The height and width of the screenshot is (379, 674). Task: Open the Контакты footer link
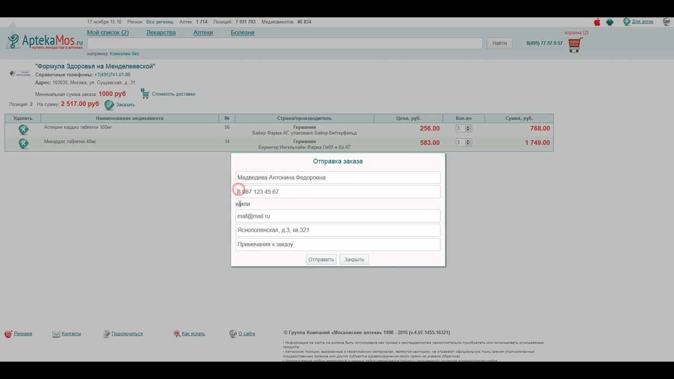pos(71,334)
